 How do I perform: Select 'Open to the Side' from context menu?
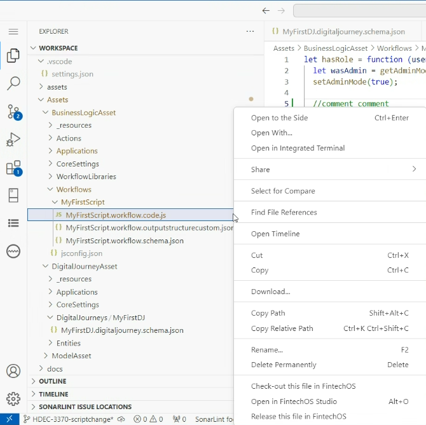[x=279, y=118]
